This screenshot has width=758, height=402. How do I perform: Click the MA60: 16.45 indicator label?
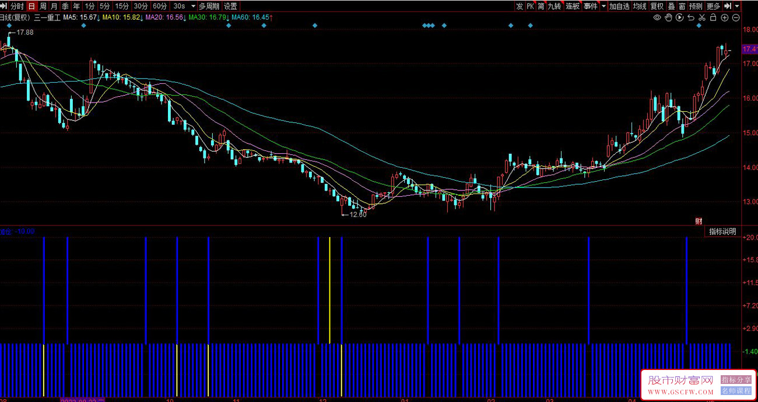tap(252, 17)
